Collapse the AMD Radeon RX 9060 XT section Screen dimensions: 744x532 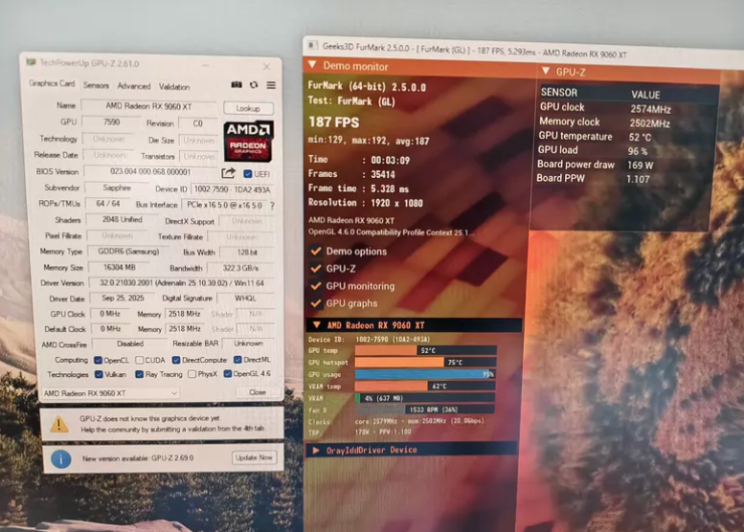coord(317,324)
